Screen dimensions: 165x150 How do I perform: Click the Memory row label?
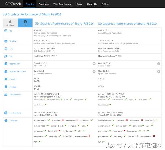13,79
